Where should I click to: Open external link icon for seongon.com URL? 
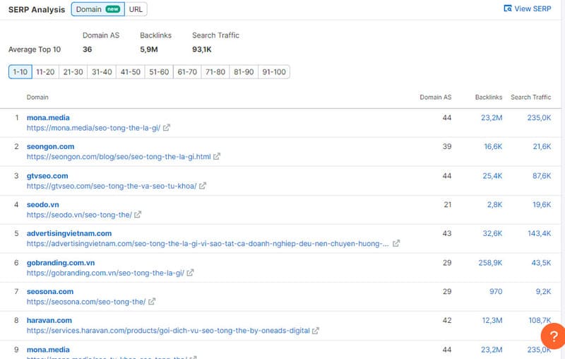(217, 157)
